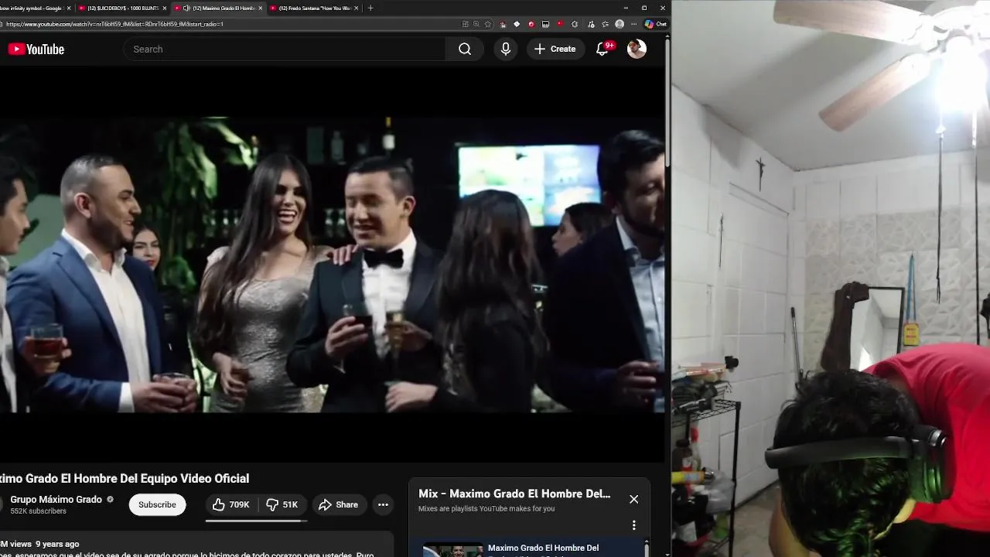Click the round red extension icon in the toolbar
The width and height of the screenshot is (990, 557).
(x=531, y=24)
